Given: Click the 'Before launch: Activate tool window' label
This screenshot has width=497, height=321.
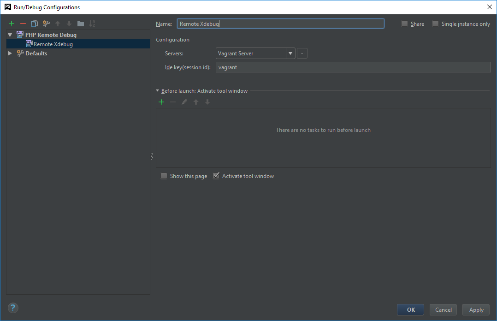Looking at the screenshot, I should coord(204,91).
